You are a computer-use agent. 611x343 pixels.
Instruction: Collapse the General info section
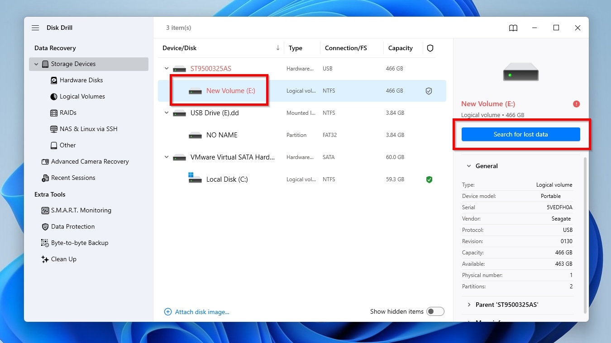[x=469, y=166]
